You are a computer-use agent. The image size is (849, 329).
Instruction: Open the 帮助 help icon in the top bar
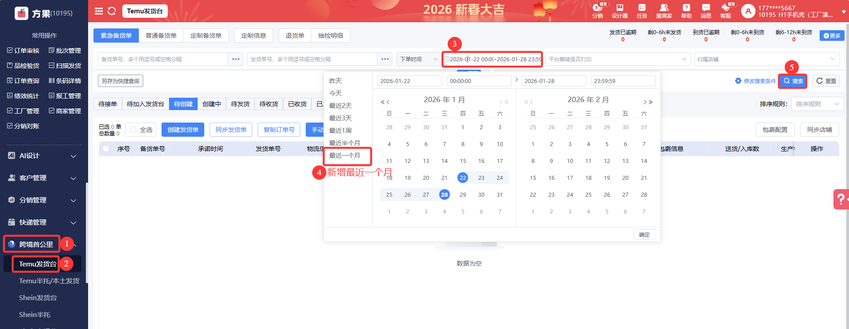click(x=686, y=11)
